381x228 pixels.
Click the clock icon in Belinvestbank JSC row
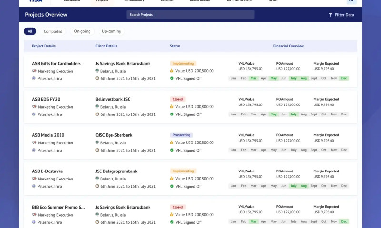(97, 114)
